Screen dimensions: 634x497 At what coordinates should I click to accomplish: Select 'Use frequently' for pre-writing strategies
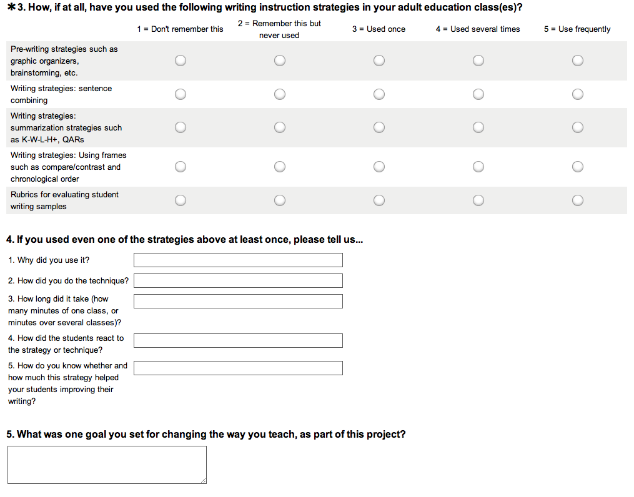[578, 61]
